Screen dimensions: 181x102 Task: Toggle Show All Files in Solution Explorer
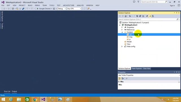[143, 16]
